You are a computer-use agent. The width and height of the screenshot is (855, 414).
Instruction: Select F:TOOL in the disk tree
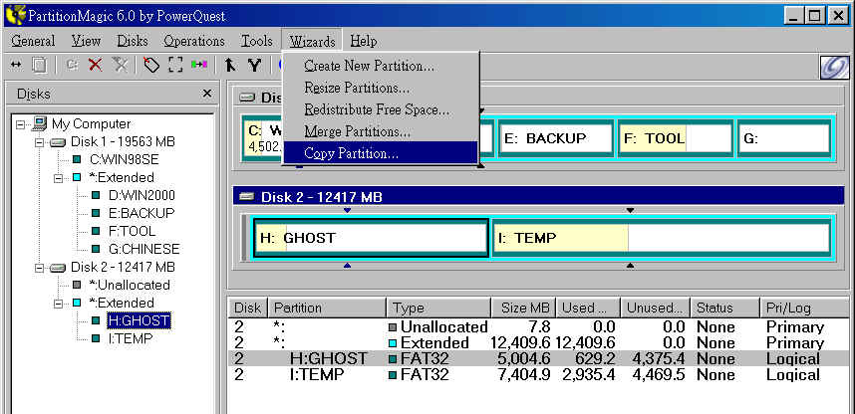[132, 232]
